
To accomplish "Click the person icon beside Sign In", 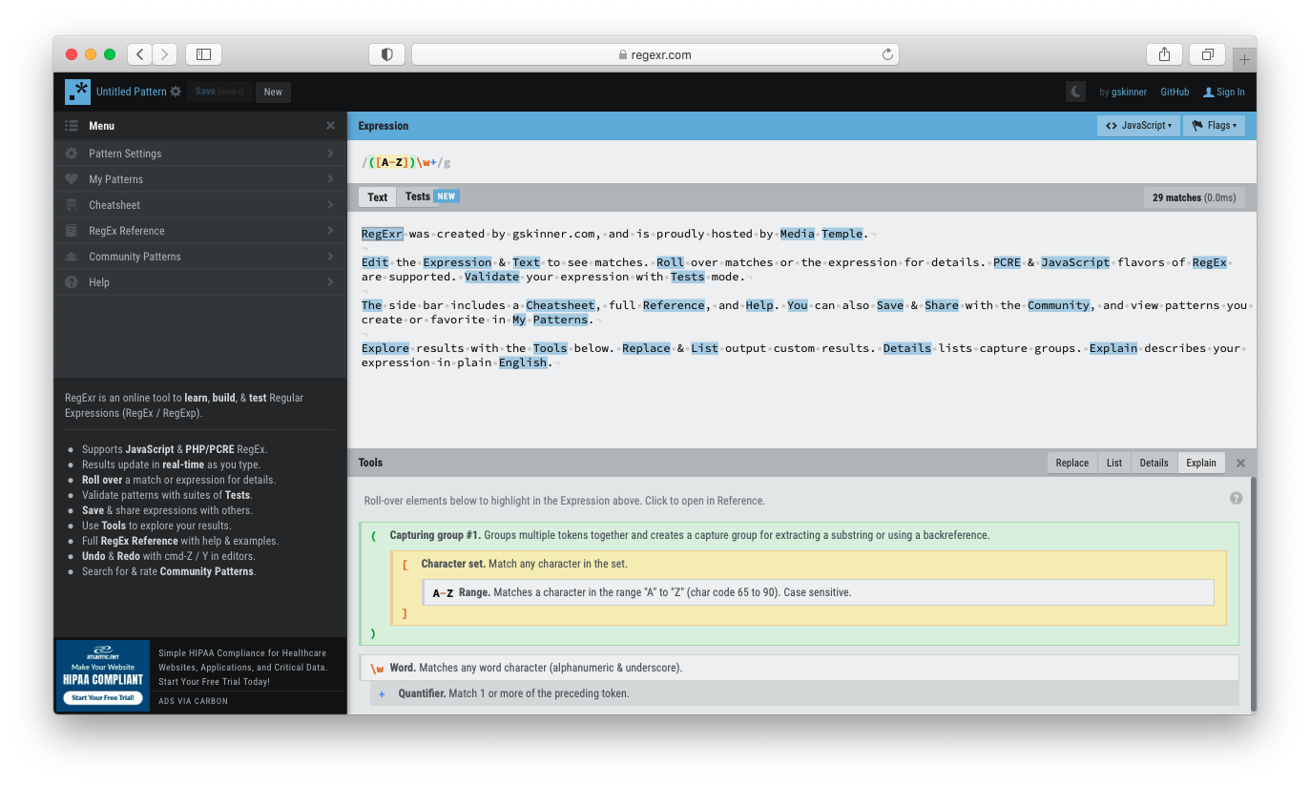I will pyautogui.click(x=1209, y=93).
